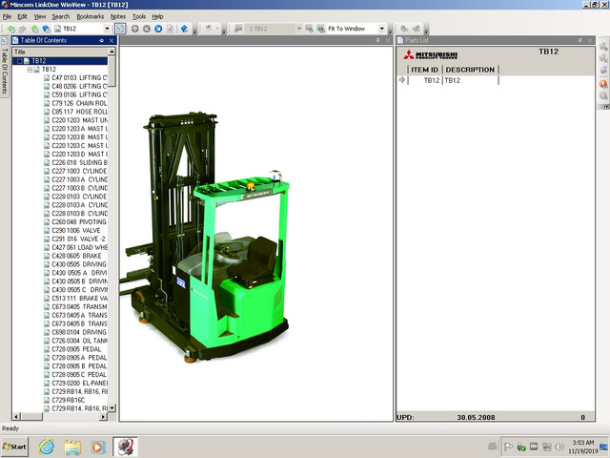This screenshot has width=610, height=458.
Task: Click the second greyed parts toolbar icon
Action: [417, 29]
